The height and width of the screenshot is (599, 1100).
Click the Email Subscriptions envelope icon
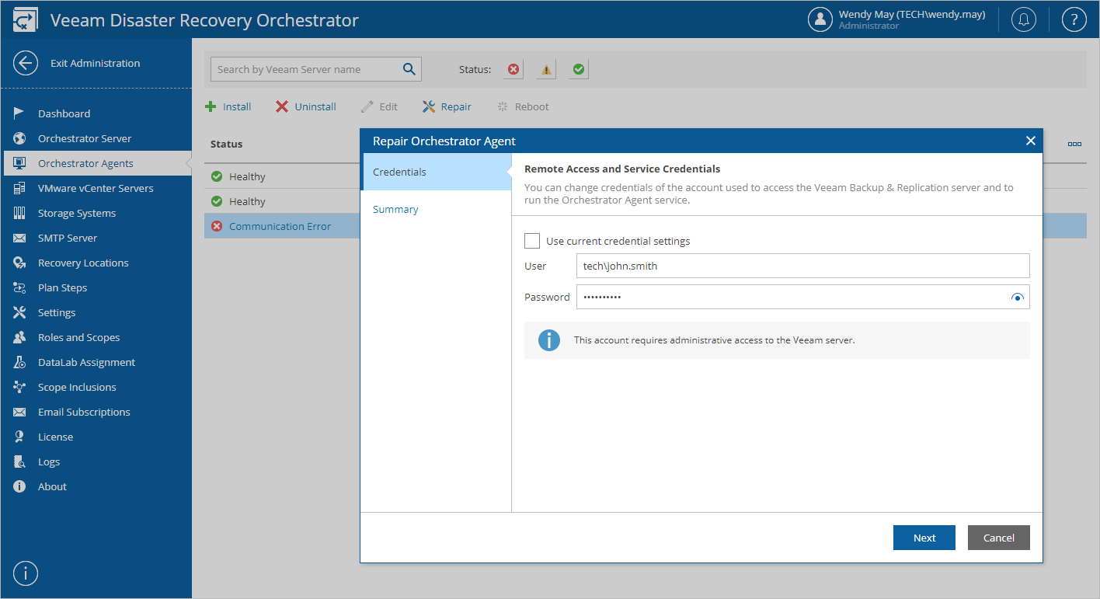click(x=20, y=412)
